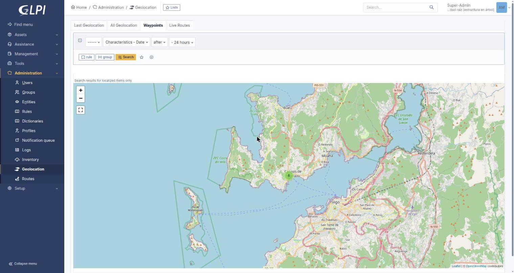The width and height of the screenshot is (514, 273).
Task: Click Geolocation breadcrumb link
Action: point(143,7)
